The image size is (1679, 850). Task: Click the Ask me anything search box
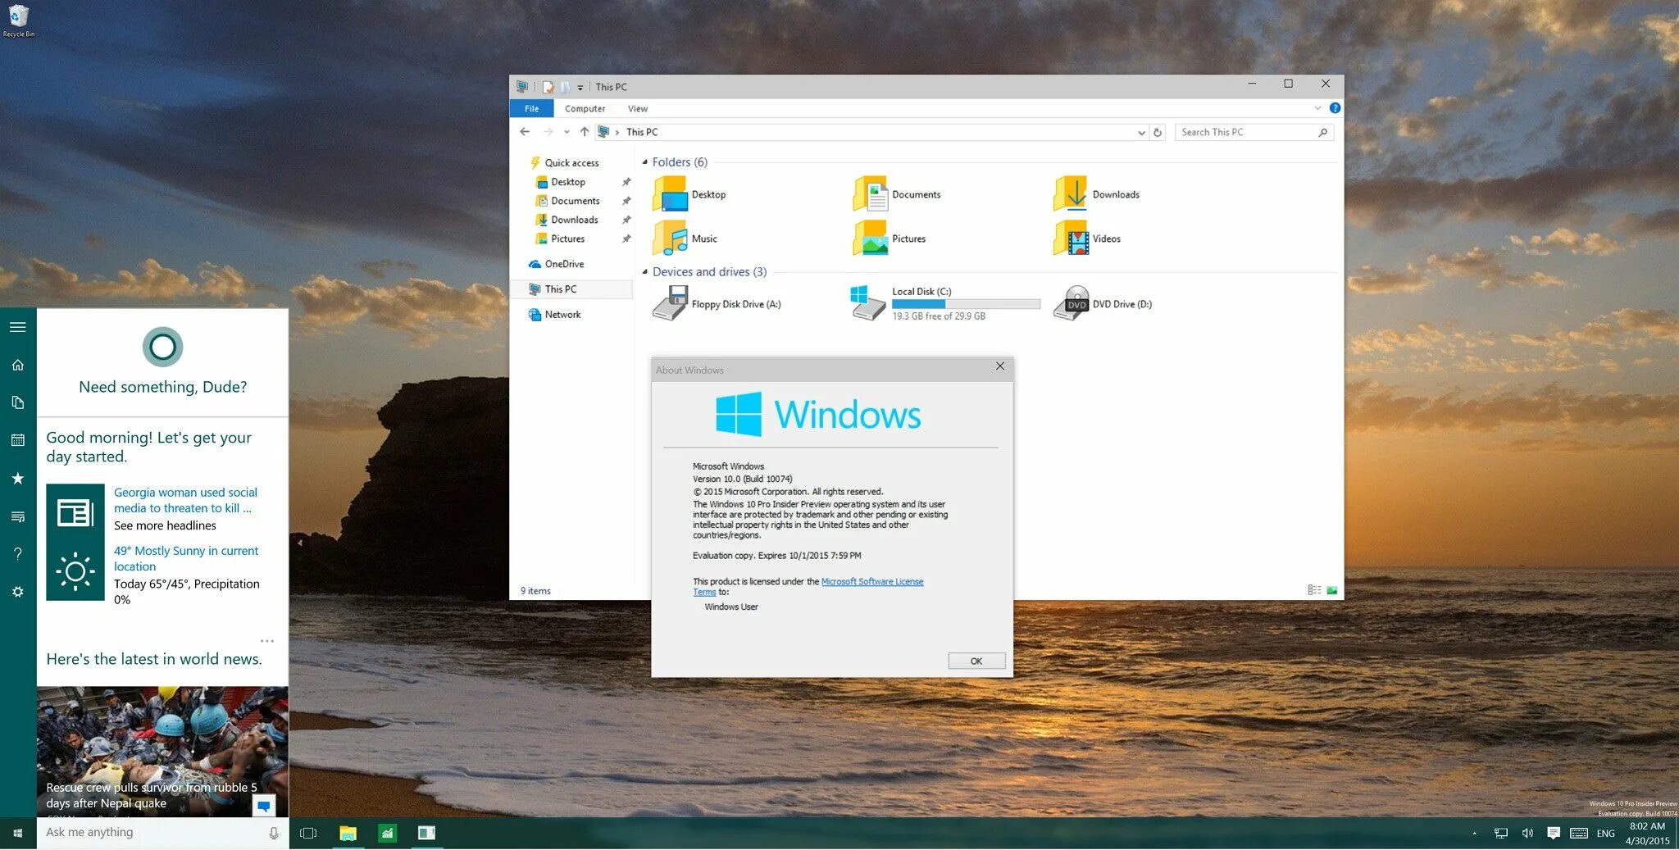point(162,833)
